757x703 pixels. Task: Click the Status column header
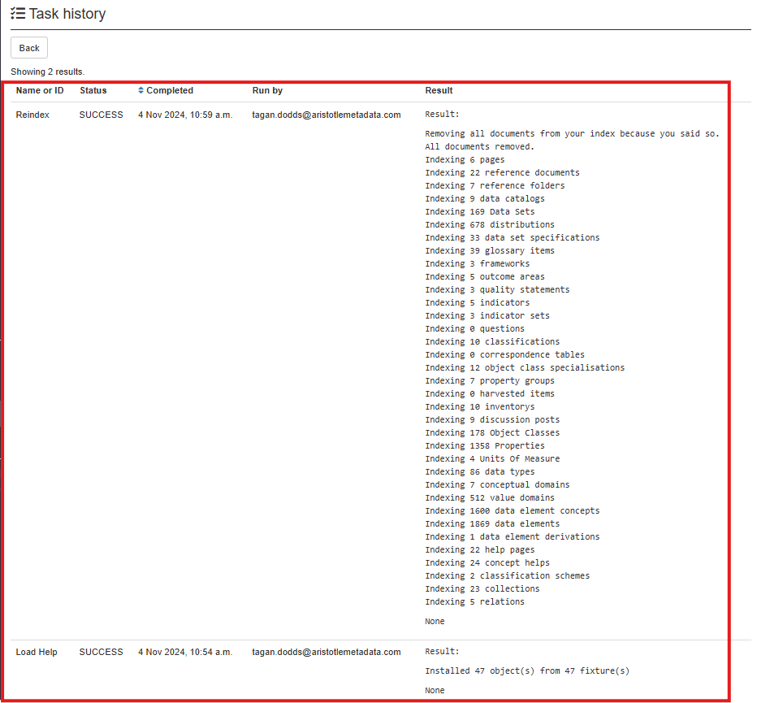tap(93, 90)
